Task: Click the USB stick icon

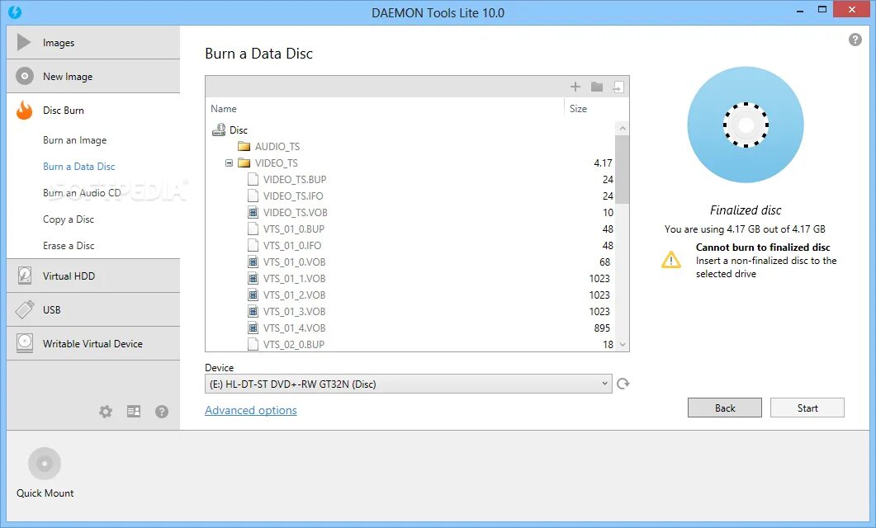Action: click(25, 309)
